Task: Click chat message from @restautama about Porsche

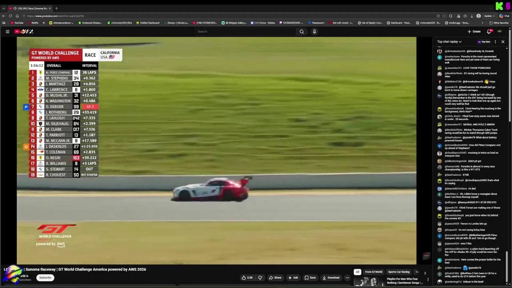Action: (x=472, y=60)
